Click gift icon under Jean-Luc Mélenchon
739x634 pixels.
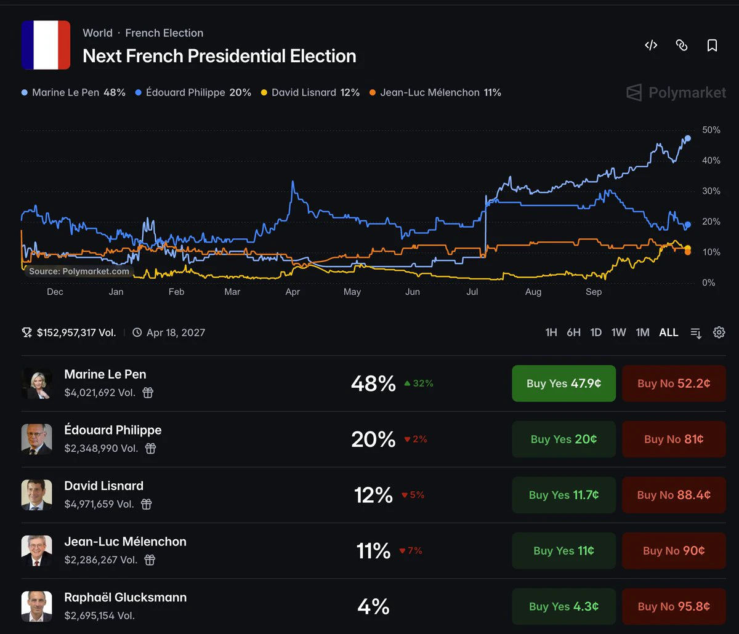tap(150, 560)
